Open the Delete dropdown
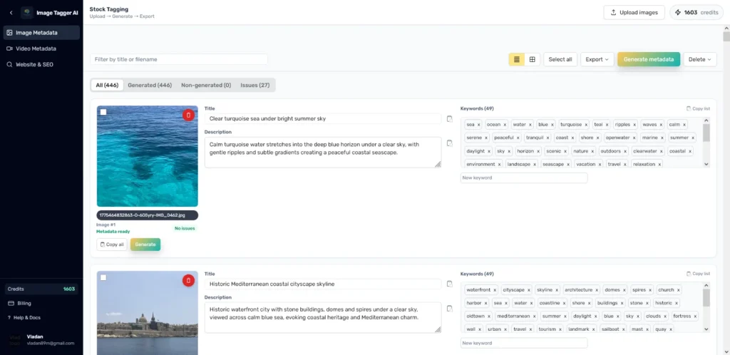Image resolution: width=730 pixels, height=355 pixels. coord(700,59)
